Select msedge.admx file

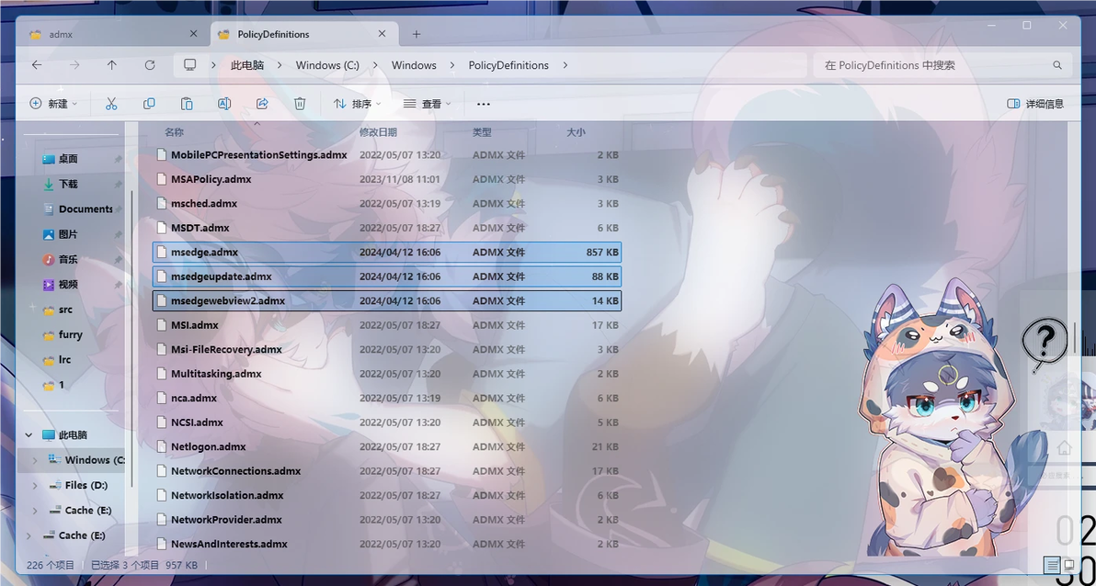387,253
